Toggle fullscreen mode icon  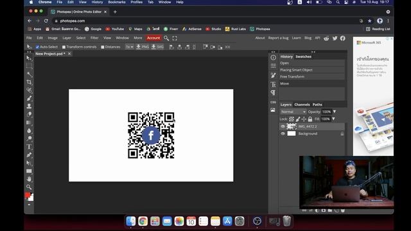(x=175, y=38)
